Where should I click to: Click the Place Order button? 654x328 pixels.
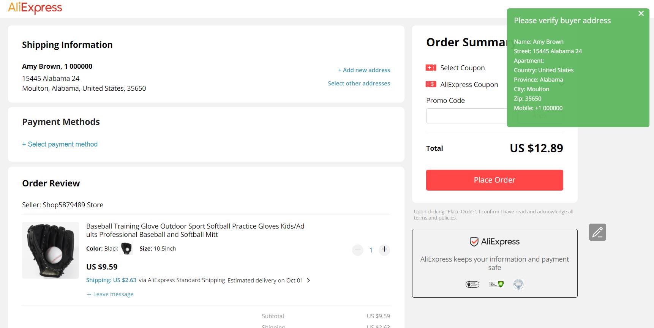click(494, 180)
